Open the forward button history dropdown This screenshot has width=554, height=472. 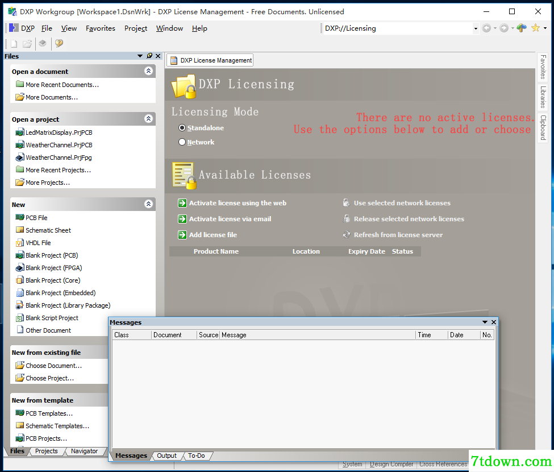[x=513, y=28]
